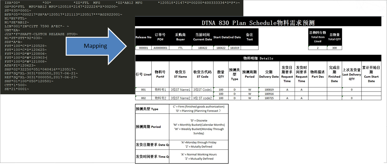387x165 pixels.
Task: Select the 预测类型 Type legend row
Action: (x=182, y=109)
